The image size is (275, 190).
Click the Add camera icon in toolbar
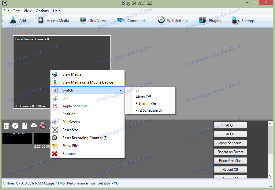click(x=13, y=20)
